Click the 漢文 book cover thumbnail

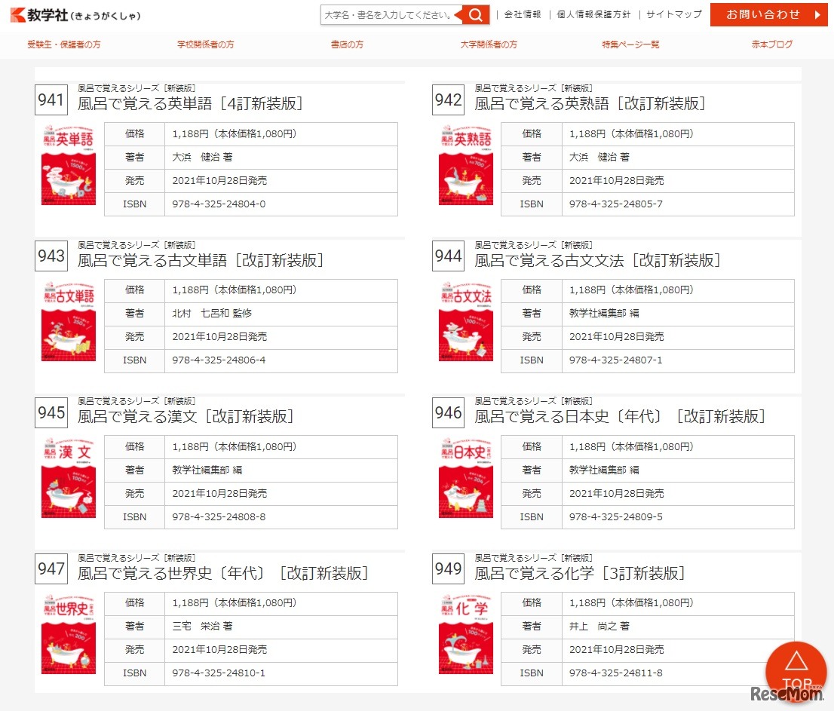click(69, 477)
